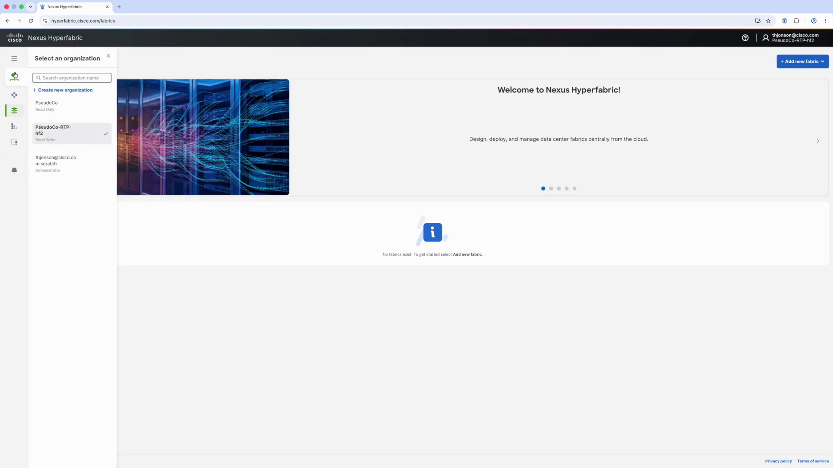
Task: Open the notifications bell icon
Action: pyautogui.click(x=14, y=170)
